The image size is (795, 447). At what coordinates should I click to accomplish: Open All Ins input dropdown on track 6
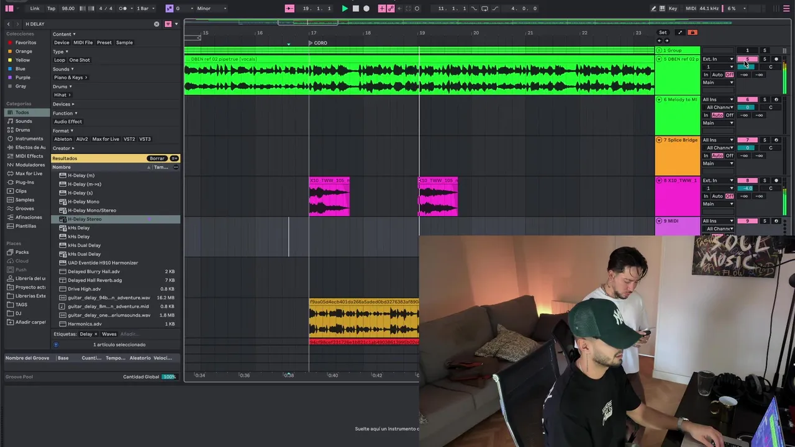[717, 99]
